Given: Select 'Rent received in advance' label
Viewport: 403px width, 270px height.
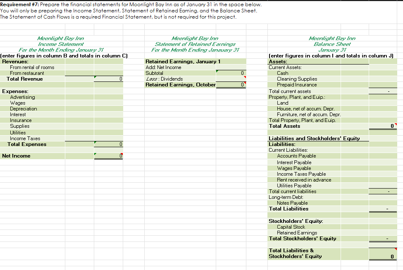Looking at the screenshot, I should [x=304, y=180].
